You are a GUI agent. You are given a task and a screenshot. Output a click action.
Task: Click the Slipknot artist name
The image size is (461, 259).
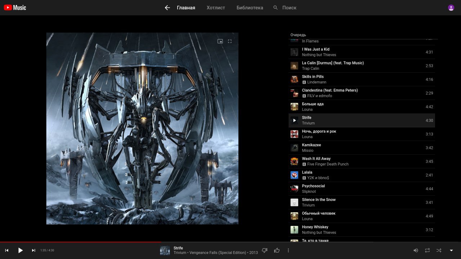click(x=309, y=192)
